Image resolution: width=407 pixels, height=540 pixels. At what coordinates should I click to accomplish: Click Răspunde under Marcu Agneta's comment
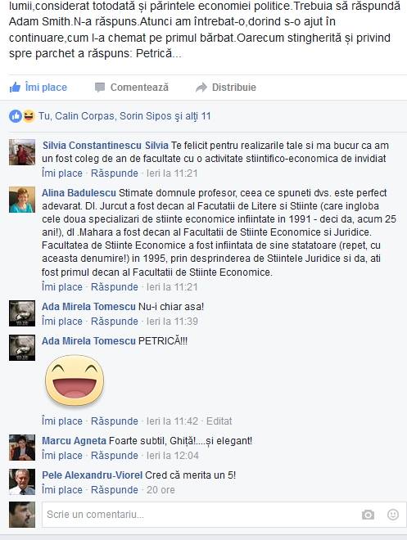click(115, 456)
